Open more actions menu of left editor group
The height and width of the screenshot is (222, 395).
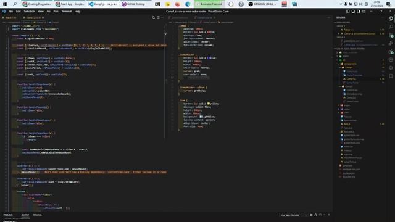pyautogui.click(x=163, y=17)
